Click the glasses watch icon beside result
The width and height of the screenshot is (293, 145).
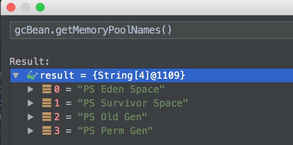[32, 75]
